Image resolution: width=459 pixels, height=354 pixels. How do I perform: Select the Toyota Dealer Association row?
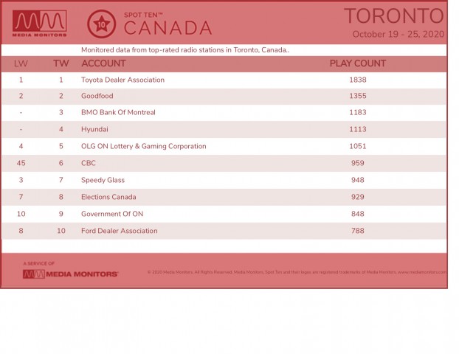(x=224, y=80)
